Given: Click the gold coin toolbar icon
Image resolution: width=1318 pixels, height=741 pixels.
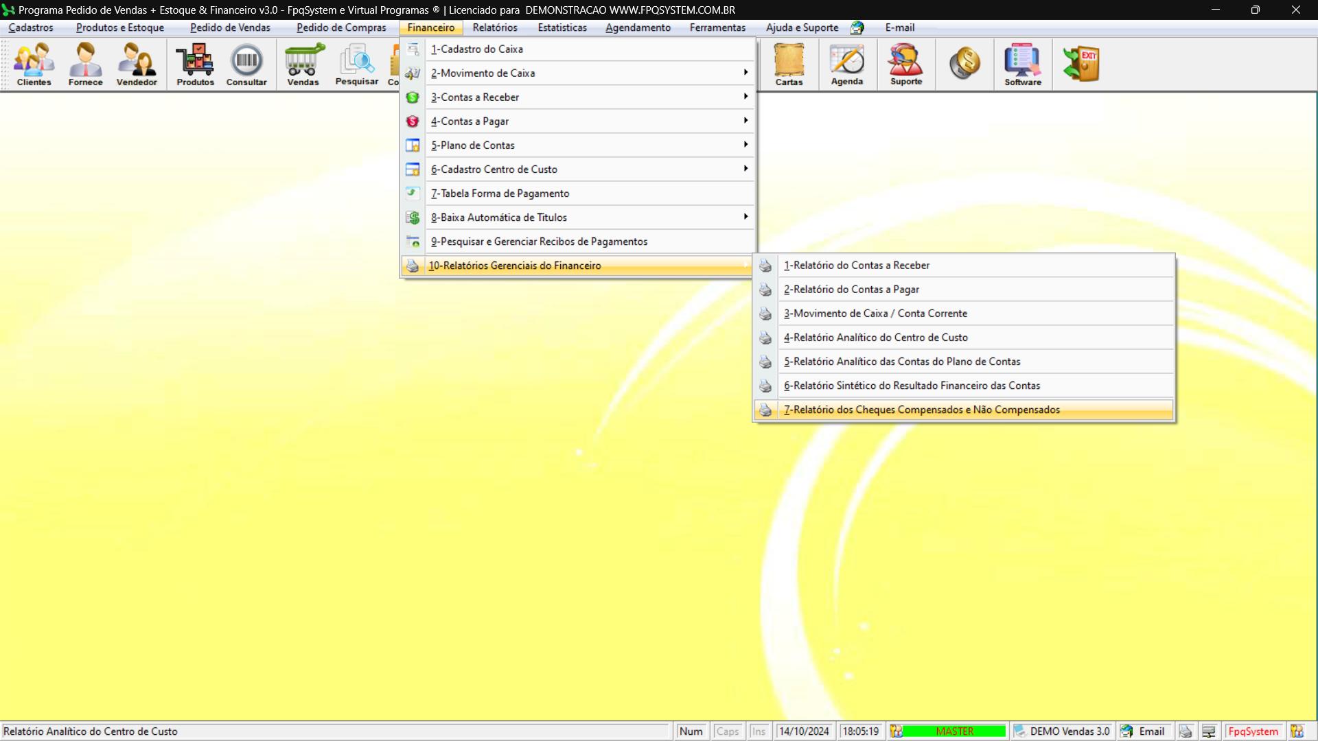Looking at the screenshot, I should [964, 63].
